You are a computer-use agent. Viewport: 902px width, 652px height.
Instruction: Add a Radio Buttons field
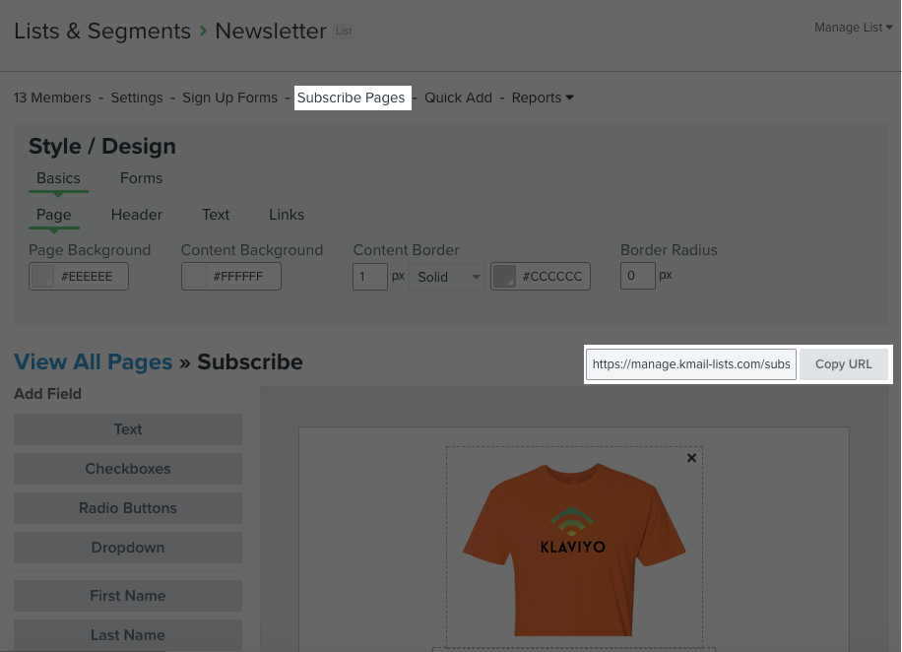coord(128,508)
